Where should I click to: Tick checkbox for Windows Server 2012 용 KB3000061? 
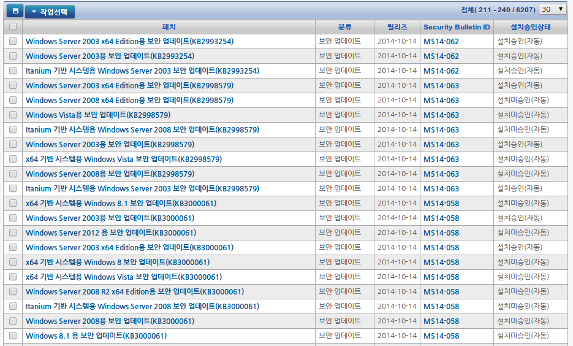tap(13, 233)
